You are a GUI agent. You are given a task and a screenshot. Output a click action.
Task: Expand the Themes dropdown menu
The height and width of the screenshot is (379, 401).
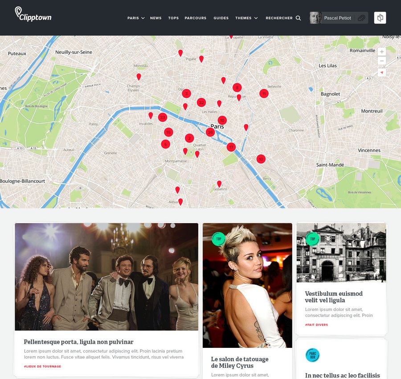(246, 18)
